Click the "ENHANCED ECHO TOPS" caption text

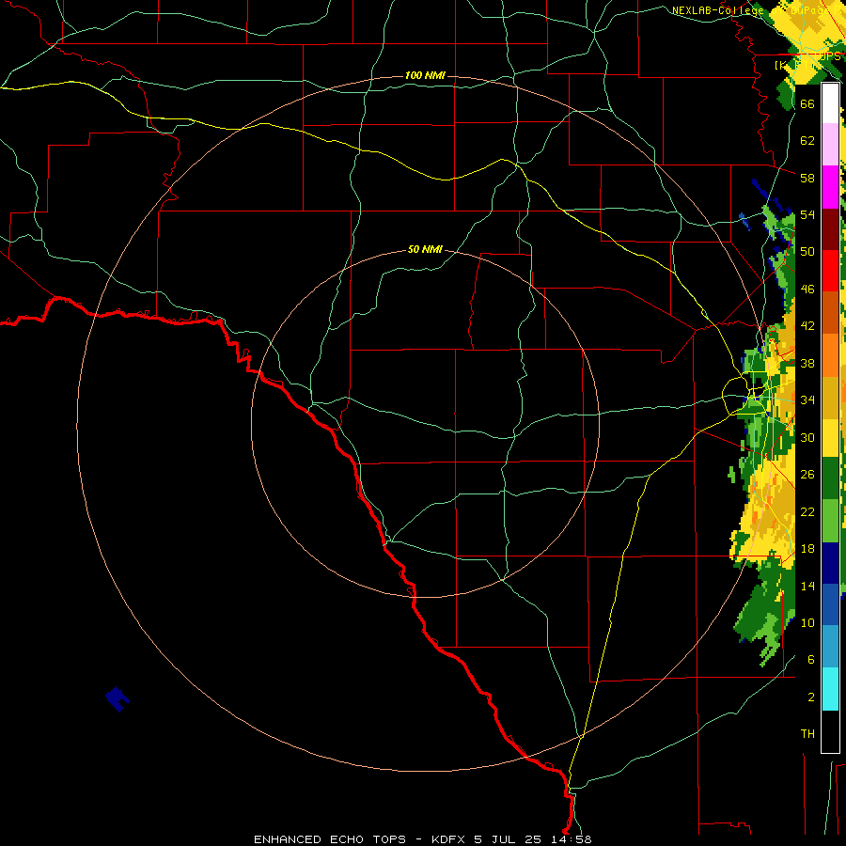point(330,839)
